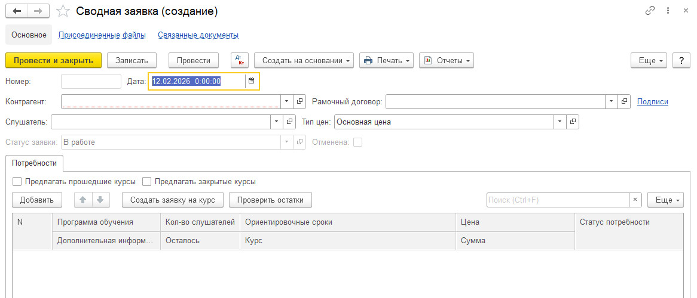Copy link via chain icon
Screen dimensions: 697x298
point(650,11)
